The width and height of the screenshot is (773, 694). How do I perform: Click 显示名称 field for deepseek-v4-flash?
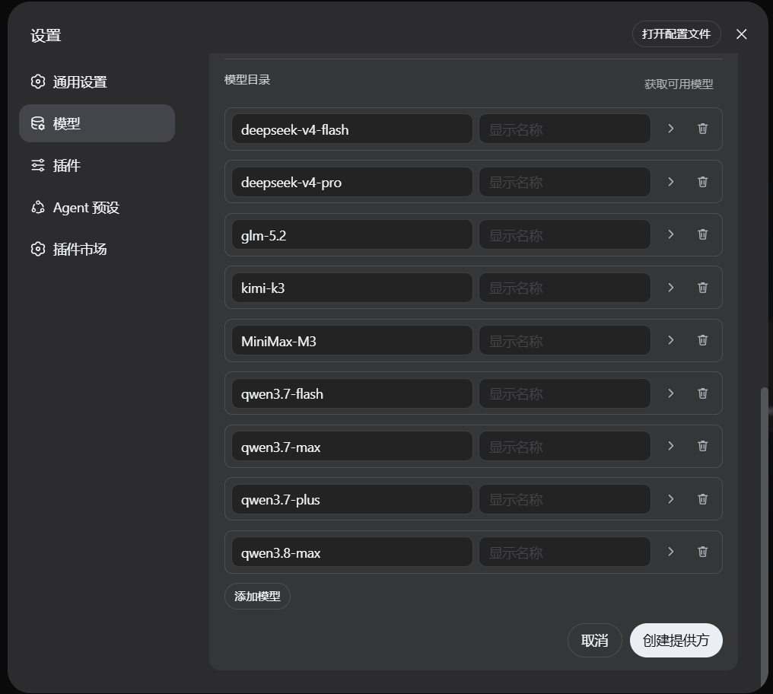point(565,129)
